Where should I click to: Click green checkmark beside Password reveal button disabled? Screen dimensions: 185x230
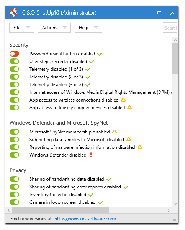pos(100,54)
